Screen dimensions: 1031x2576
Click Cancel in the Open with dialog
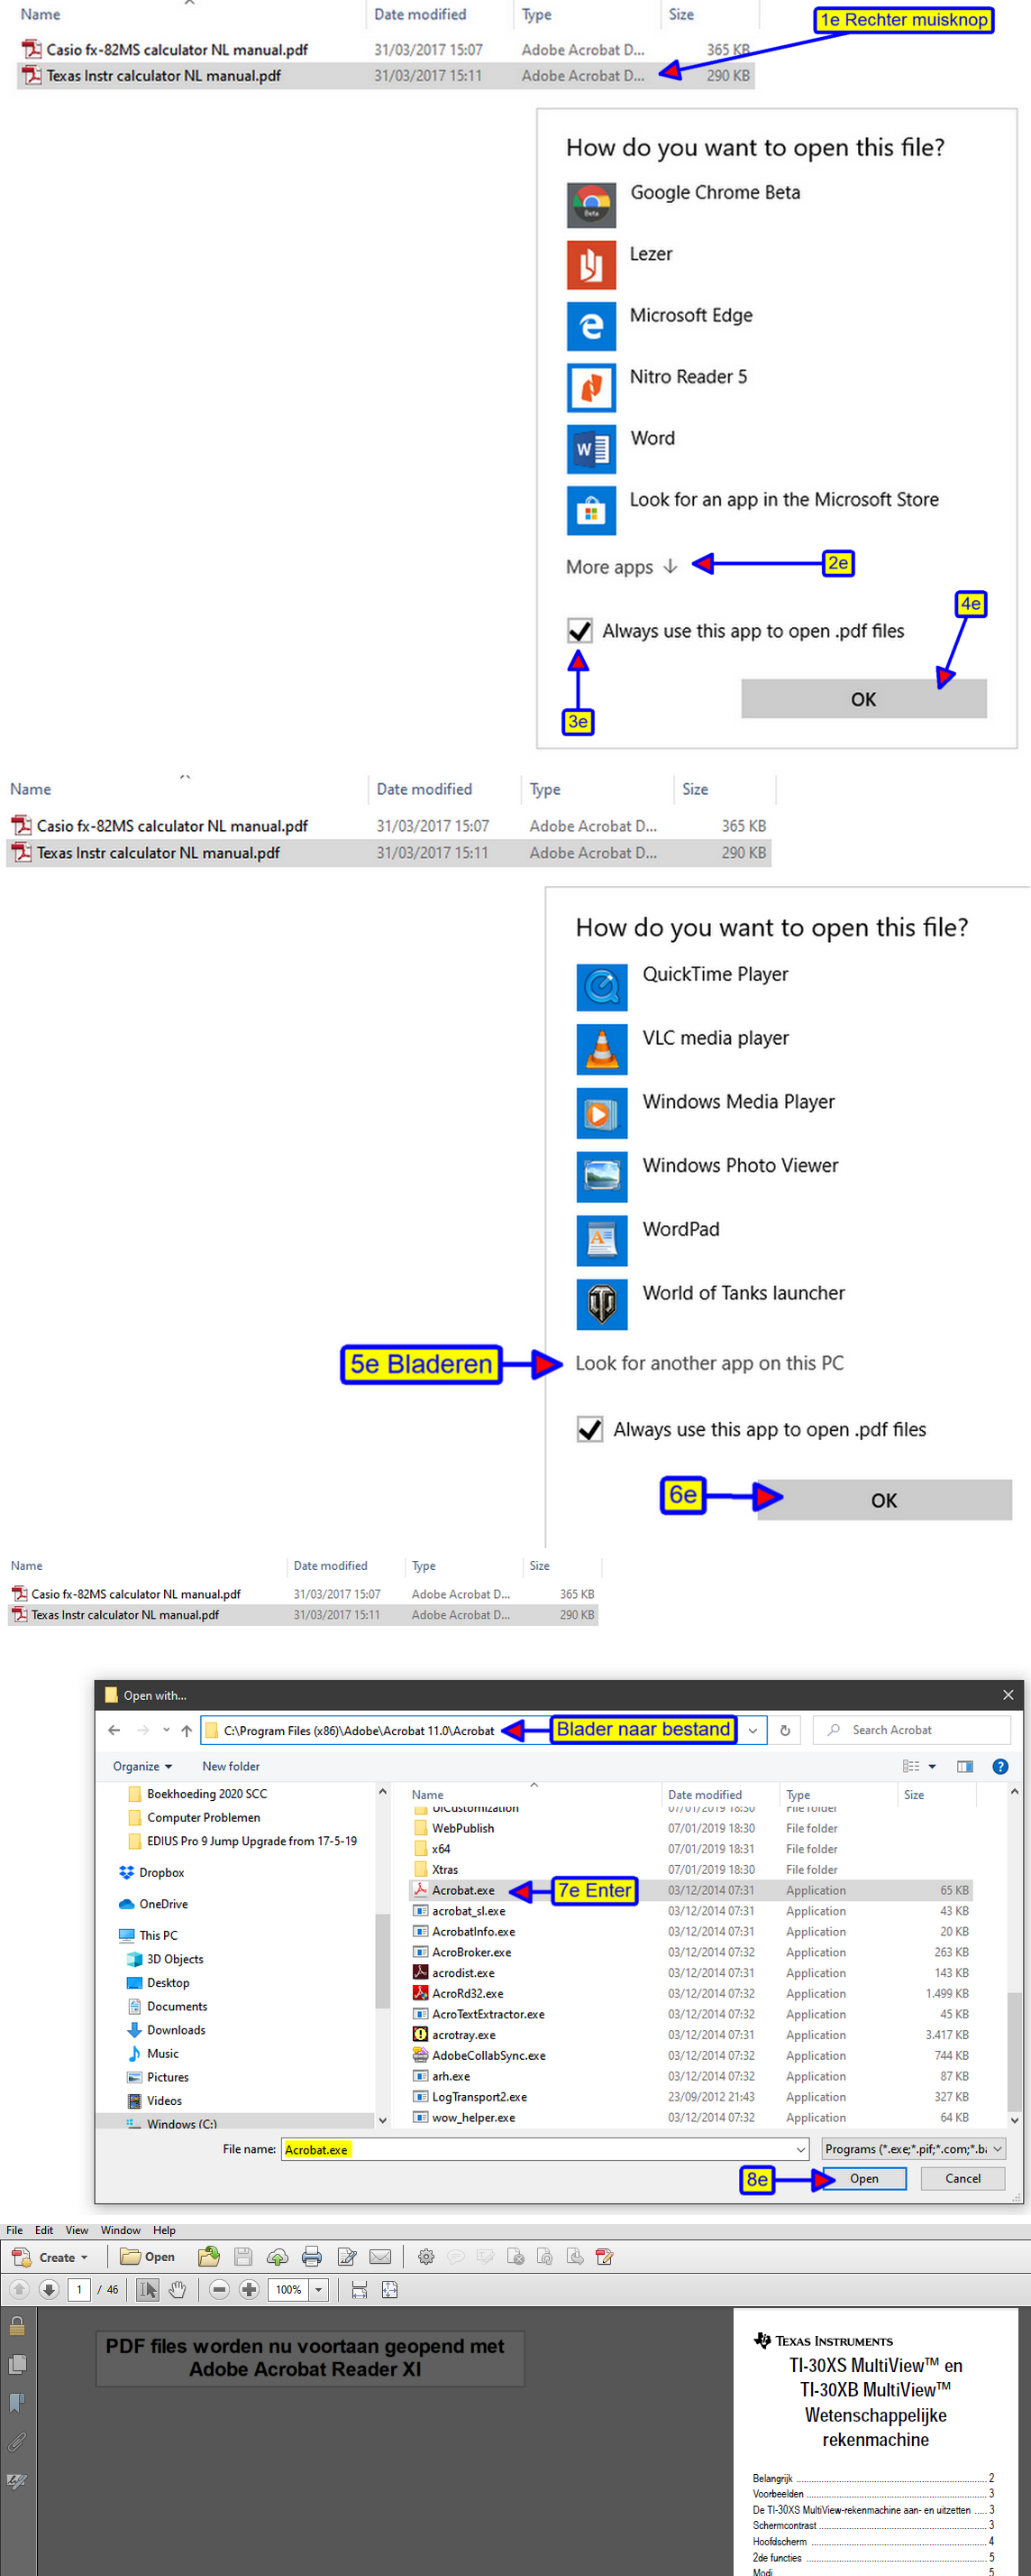click(963, 2180)
